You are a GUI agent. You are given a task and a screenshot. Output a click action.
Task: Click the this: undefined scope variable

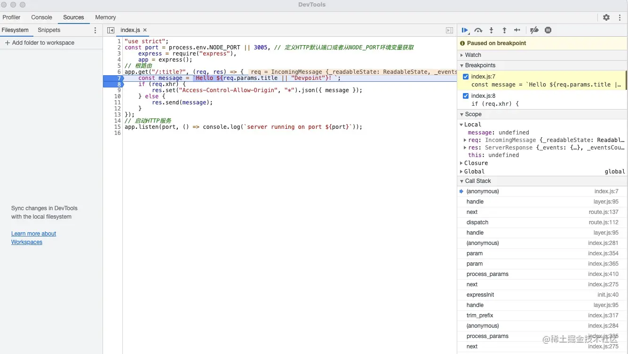coord(493,155)
